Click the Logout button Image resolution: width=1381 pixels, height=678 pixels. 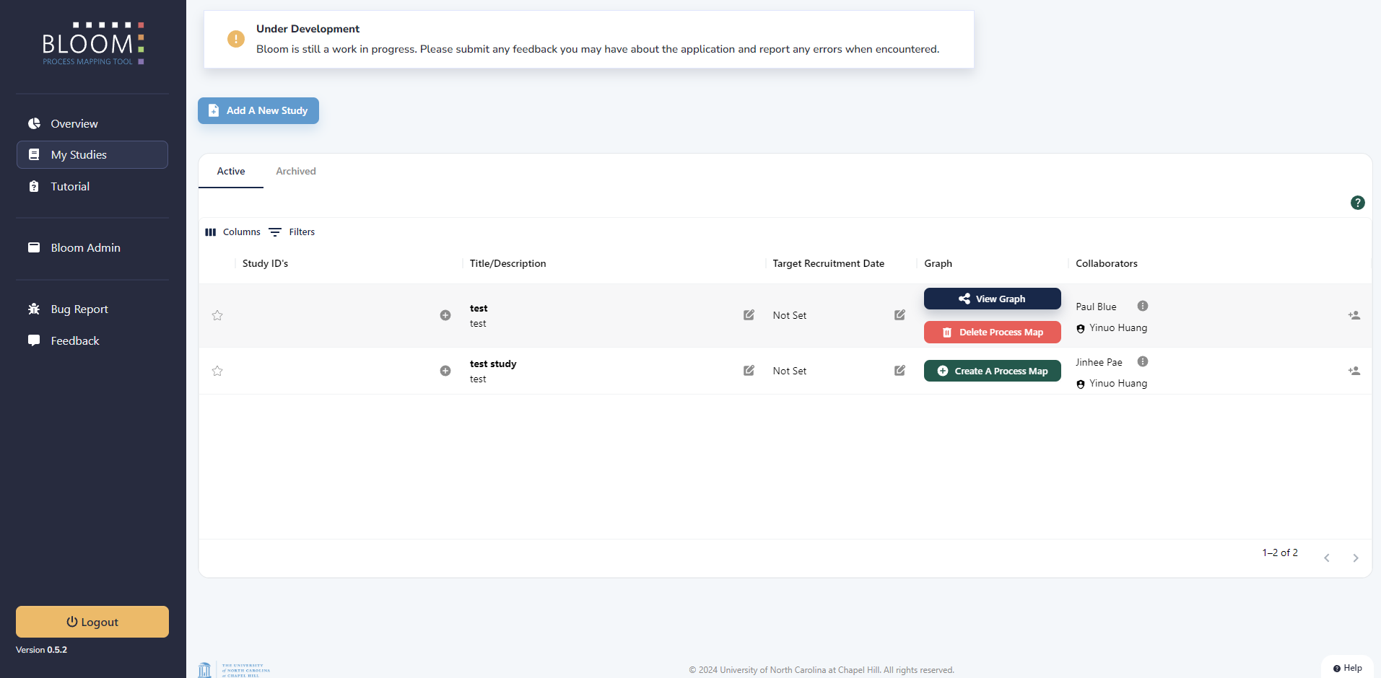(x=92, y=622)
